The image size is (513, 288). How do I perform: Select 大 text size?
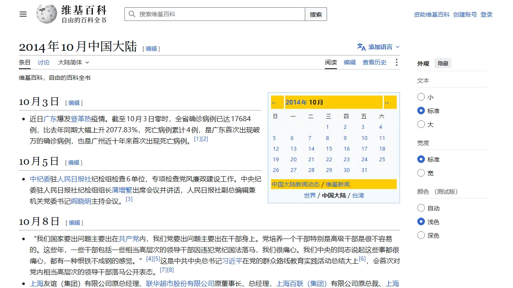coord(421,124)
